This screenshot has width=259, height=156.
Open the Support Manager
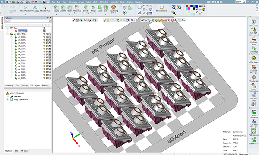pyautogui.click(x=253, y=69)
